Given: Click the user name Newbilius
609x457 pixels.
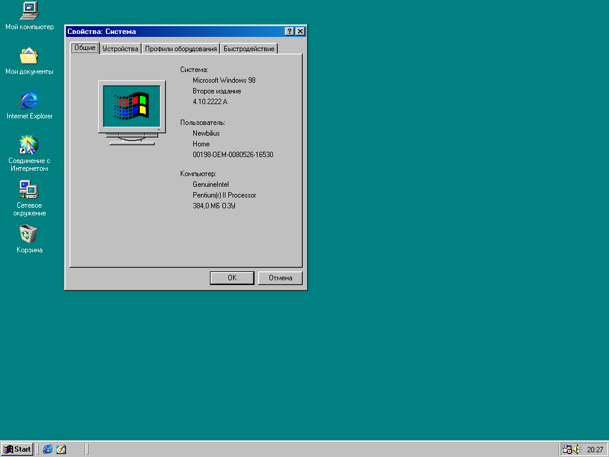Looking at the screenshot, I should (206, 133).
